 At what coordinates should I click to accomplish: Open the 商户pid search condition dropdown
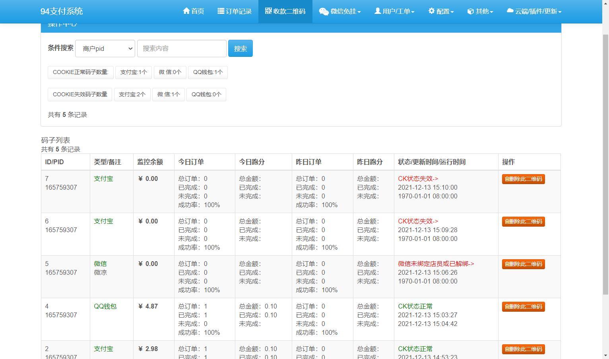click(x=105, y=48)
